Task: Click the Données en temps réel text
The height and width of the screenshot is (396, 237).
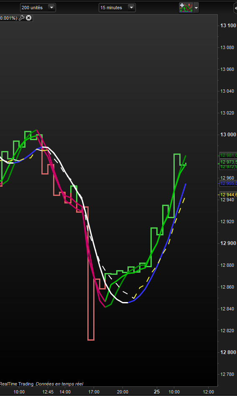Action: click(59, 384)
